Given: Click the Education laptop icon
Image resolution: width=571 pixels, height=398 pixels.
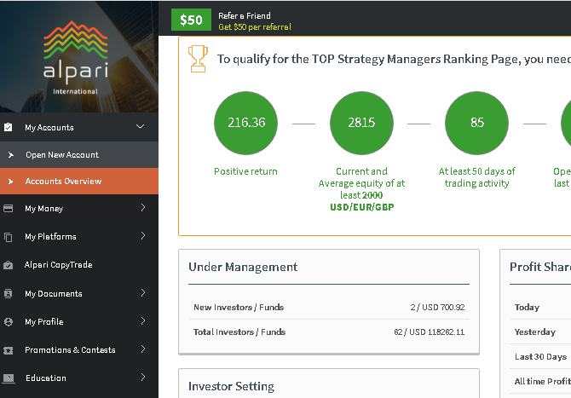Looking at the screenshot, I should (8, 378).
